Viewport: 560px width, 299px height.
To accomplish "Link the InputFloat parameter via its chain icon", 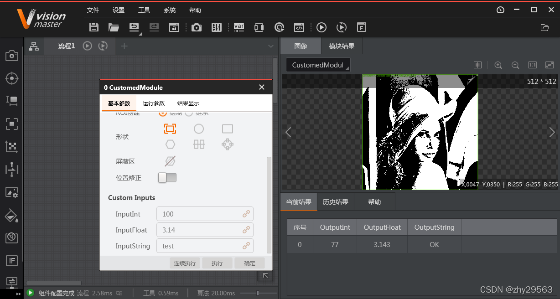I will tap(246, 230).
